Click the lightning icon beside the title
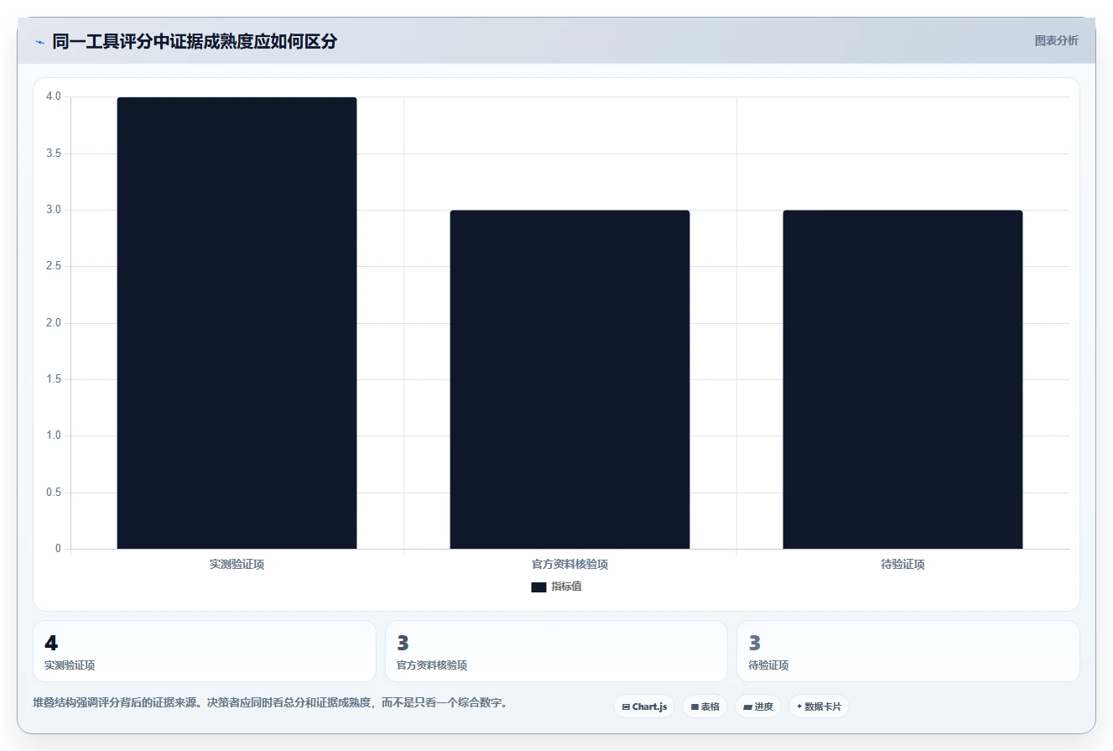 [x=39, y=42]
